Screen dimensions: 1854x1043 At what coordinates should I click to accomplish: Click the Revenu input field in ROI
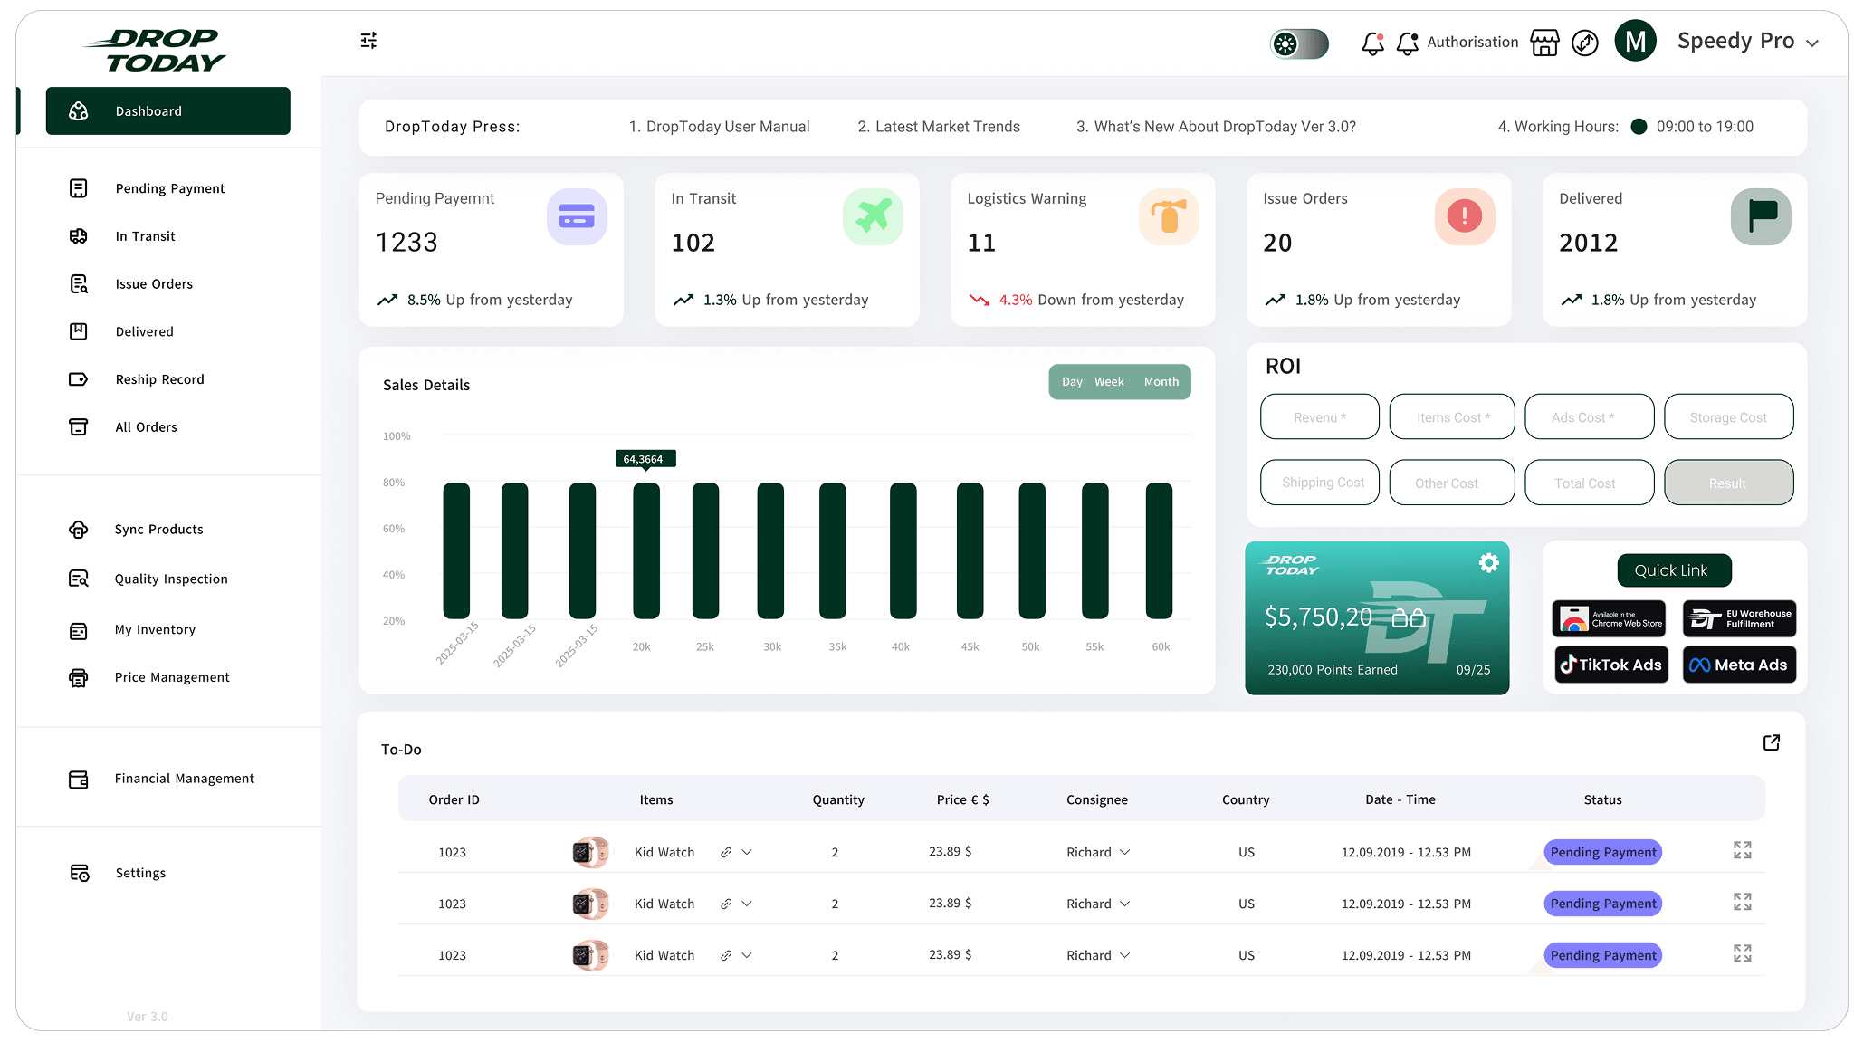[x=1319, y=417]
